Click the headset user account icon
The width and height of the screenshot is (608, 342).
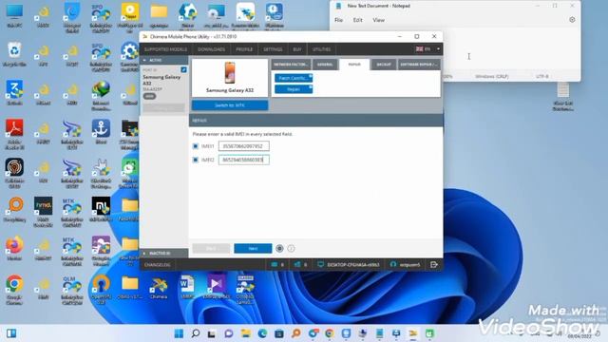click(393, 264)
